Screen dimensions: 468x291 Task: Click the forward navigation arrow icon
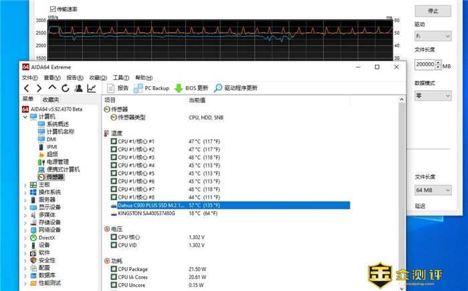coord(39,88)
